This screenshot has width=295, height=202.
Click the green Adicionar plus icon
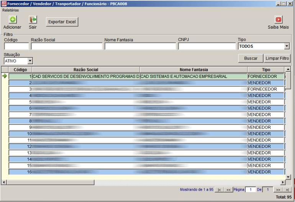pos(13,19)
